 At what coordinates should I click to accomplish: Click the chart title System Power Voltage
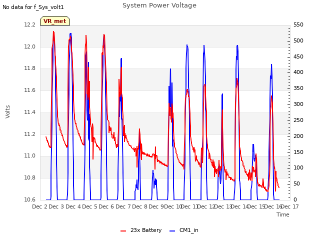point(159,5)
